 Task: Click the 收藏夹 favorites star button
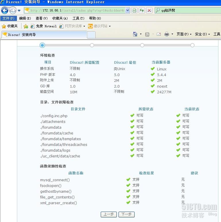[x=10, y=26]
